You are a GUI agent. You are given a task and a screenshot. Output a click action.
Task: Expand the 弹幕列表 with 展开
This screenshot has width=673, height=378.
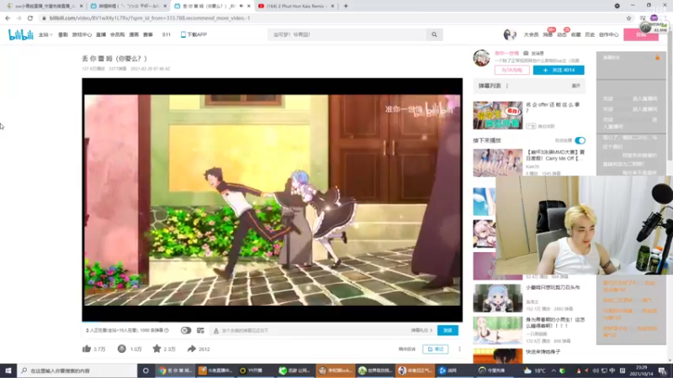coord(576,86)
